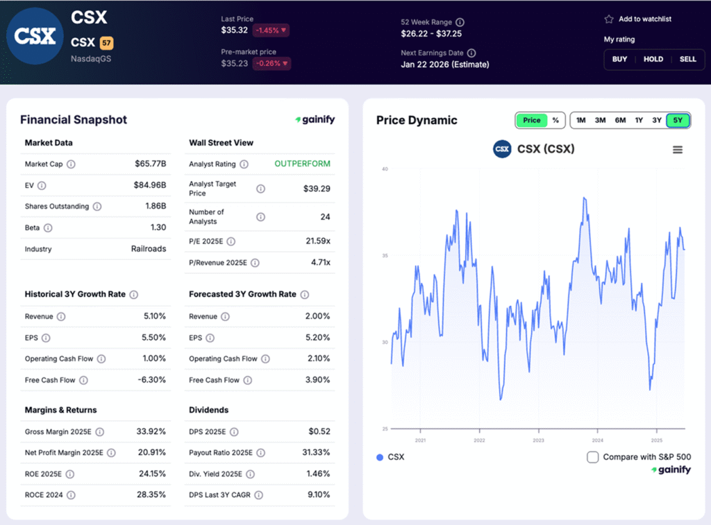This screenshot has height=525, width=711.
Task: Click the Add to watchlist star icon
Action: click(x=609, y=19)
